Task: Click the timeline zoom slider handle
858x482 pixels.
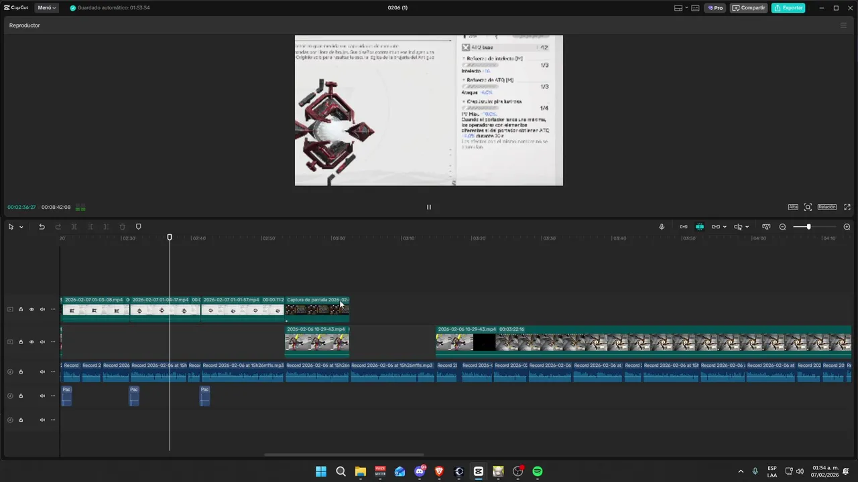Action: (808, 227)
